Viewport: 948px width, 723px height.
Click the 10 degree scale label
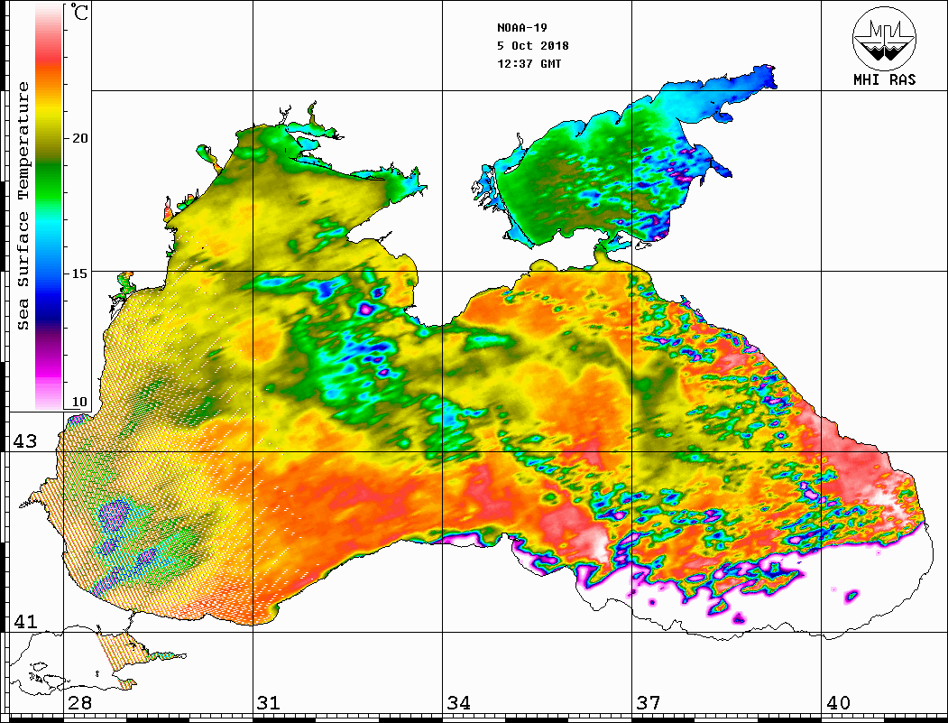pyautogui.click(x=79, y=402)
